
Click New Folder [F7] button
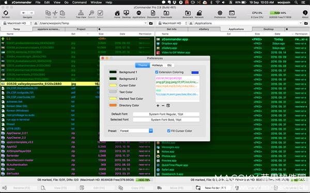tap(211, 188)
